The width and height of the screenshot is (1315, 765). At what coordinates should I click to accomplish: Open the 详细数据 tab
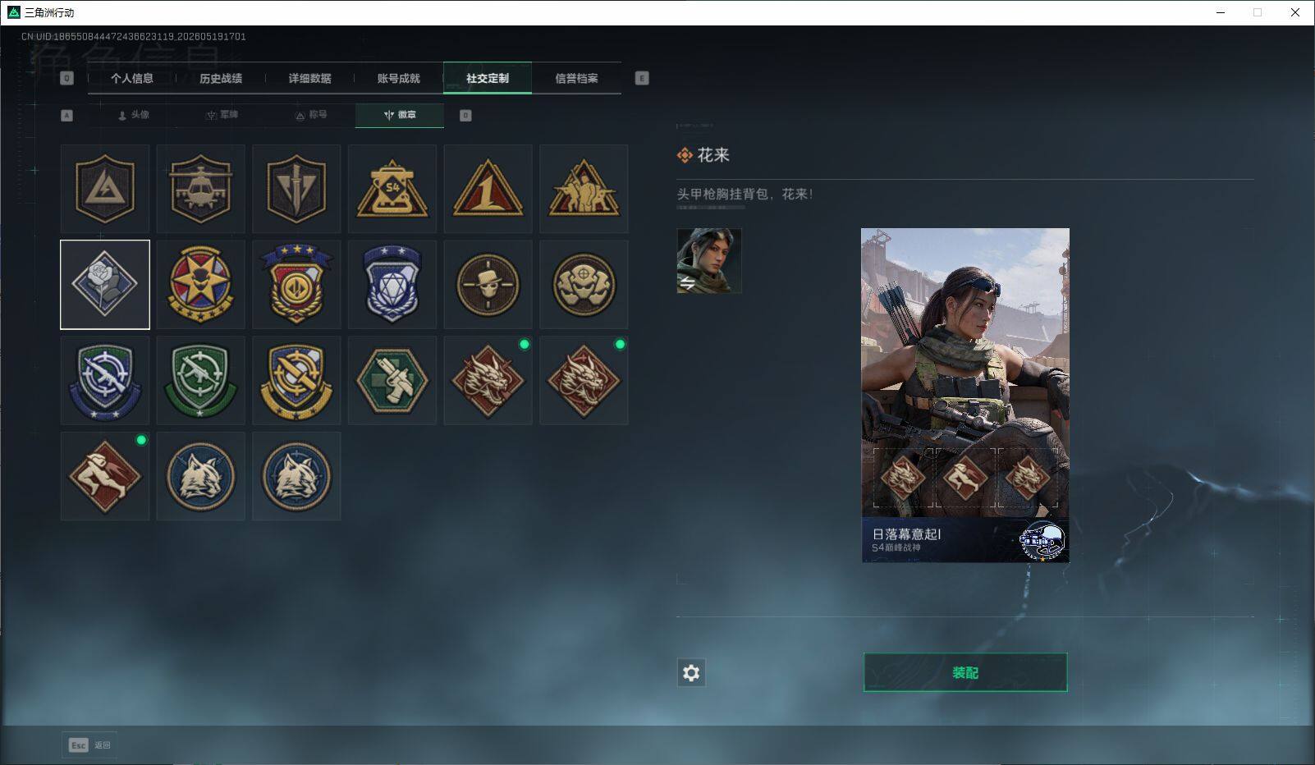point(309,78)
